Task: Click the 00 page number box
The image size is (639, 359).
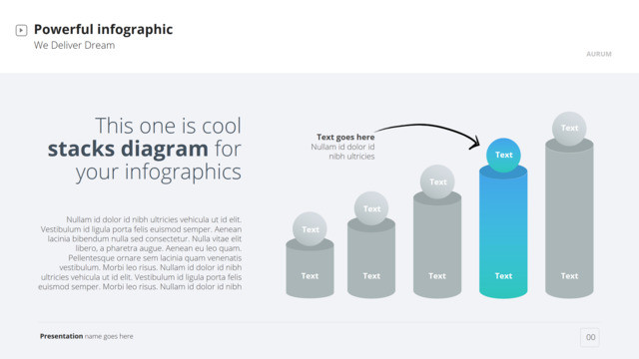Action: pyautogui.click(x=590, y=337)
